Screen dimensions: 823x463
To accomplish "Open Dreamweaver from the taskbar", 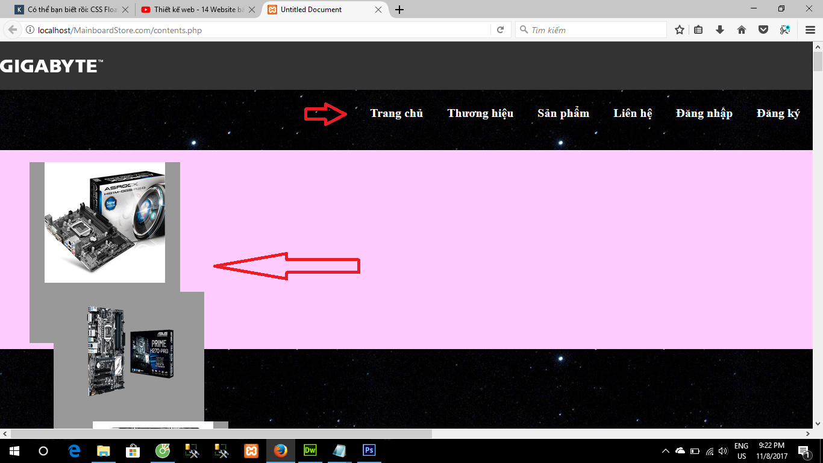I will point(310,450).
